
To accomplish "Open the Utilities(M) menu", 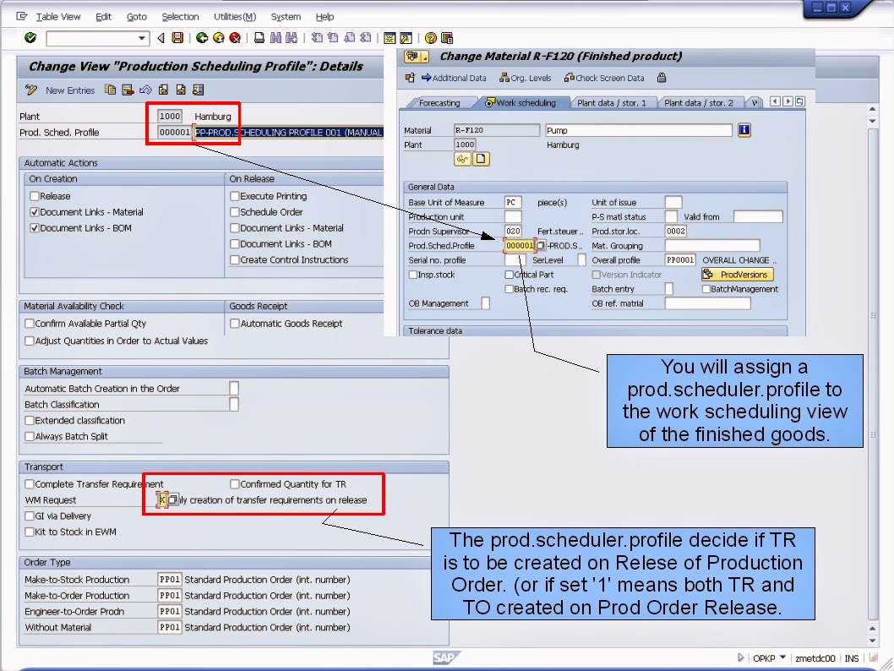I will [235, 17].
